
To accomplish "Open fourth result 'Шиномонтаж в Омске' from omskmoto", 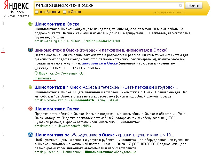I will [57, 109].
